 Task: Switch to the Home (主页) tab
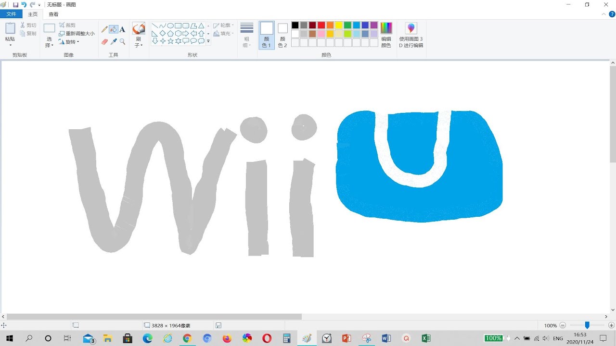coord(33,14)
